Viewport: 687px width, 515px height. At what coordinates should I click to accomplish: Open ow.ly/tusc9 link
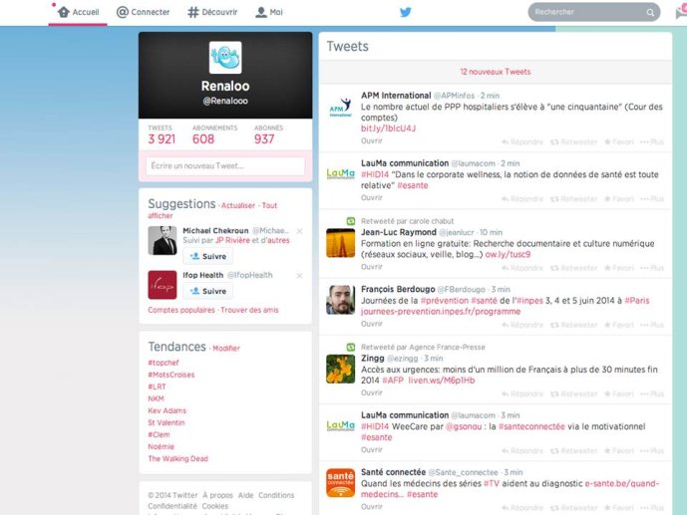(508, 254)
